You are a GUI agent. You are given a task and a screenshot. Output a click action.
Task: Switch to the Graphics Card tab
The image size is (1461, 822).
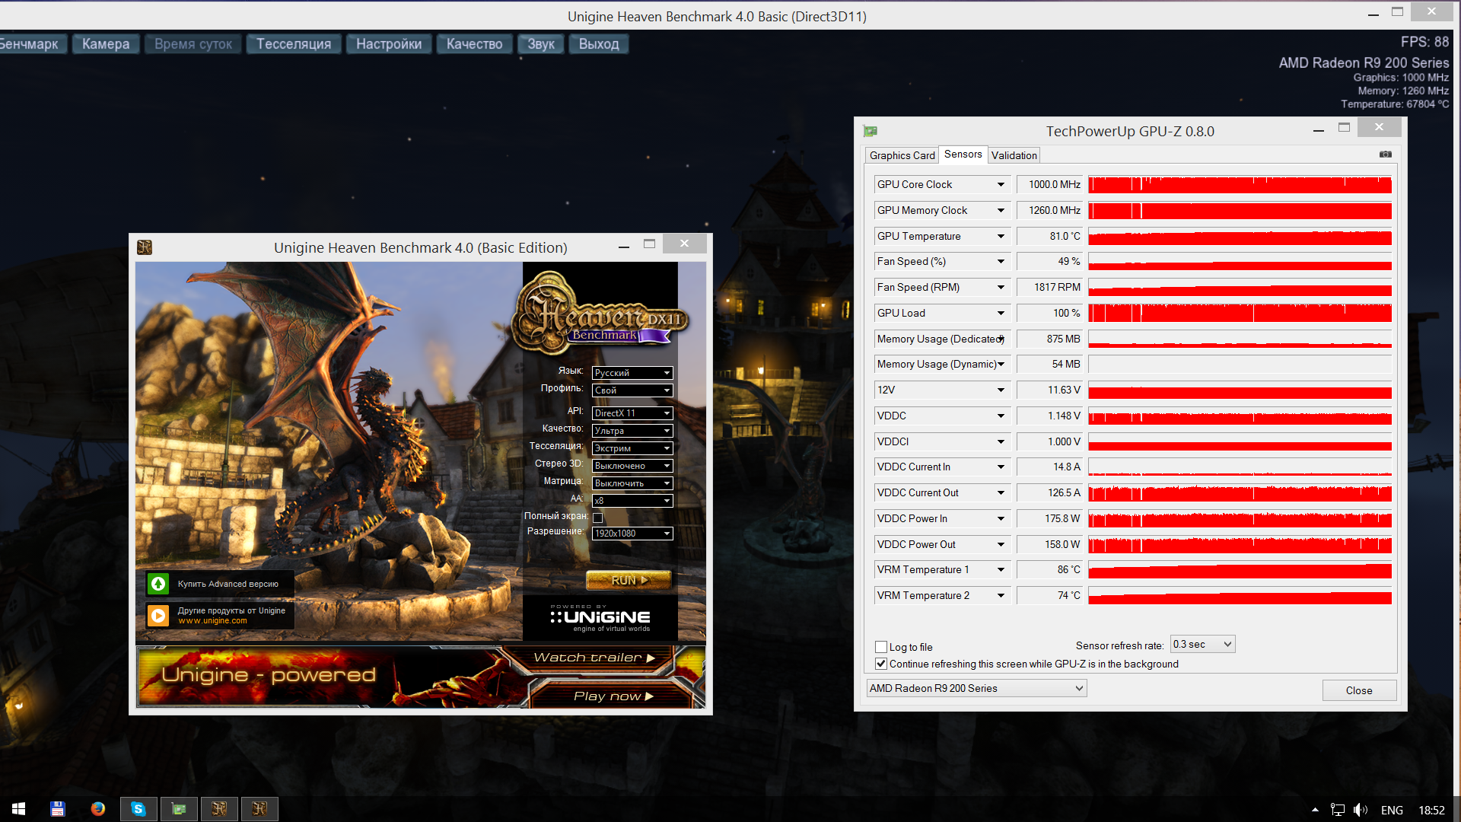[902, 155]
